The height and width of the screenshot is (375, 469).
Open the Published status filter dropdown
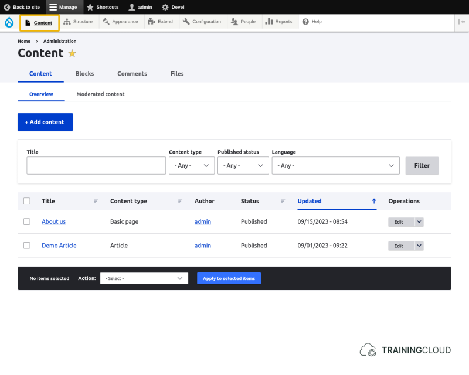click(243, 166)
